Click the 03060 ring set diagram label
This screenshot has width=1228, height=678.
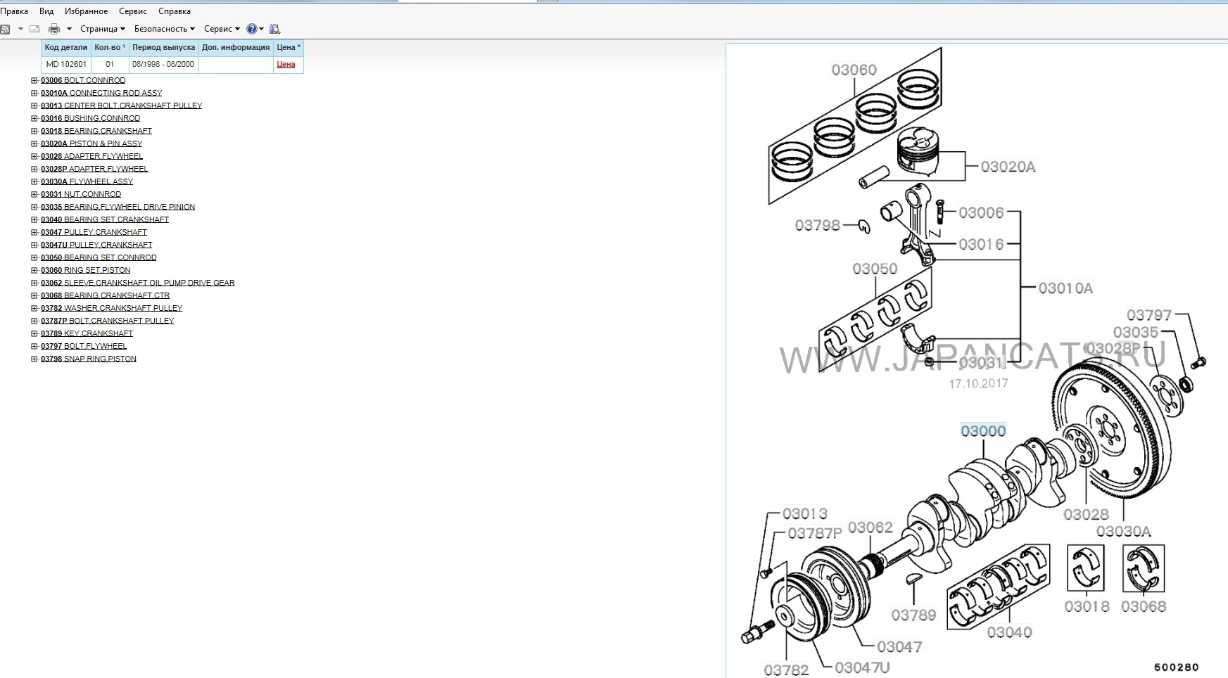854,70
